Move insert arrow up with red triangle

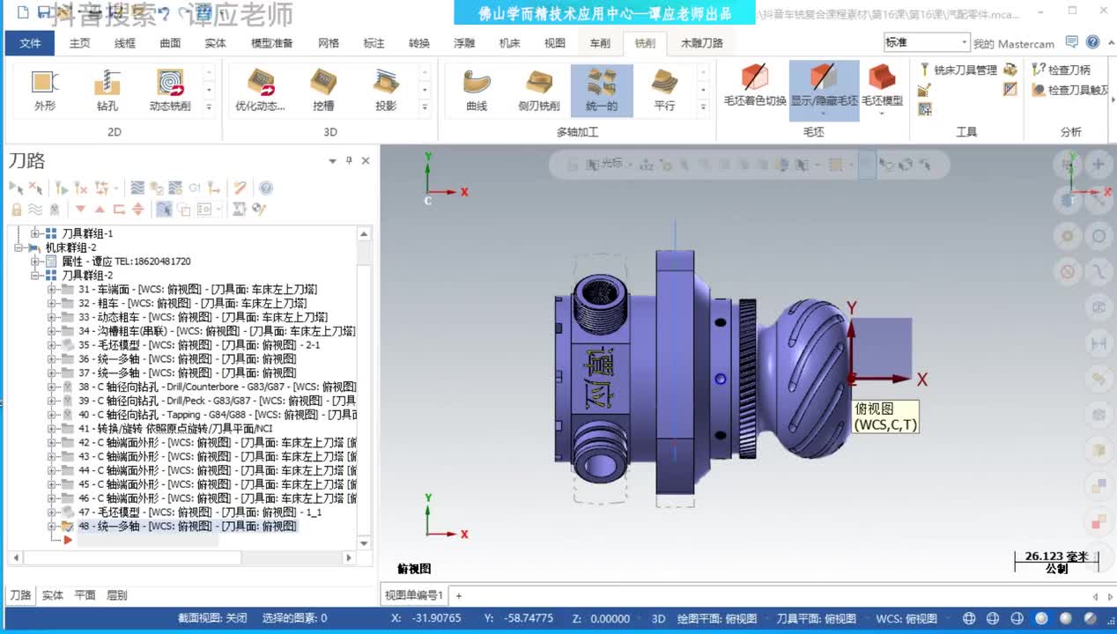(100, 209)
